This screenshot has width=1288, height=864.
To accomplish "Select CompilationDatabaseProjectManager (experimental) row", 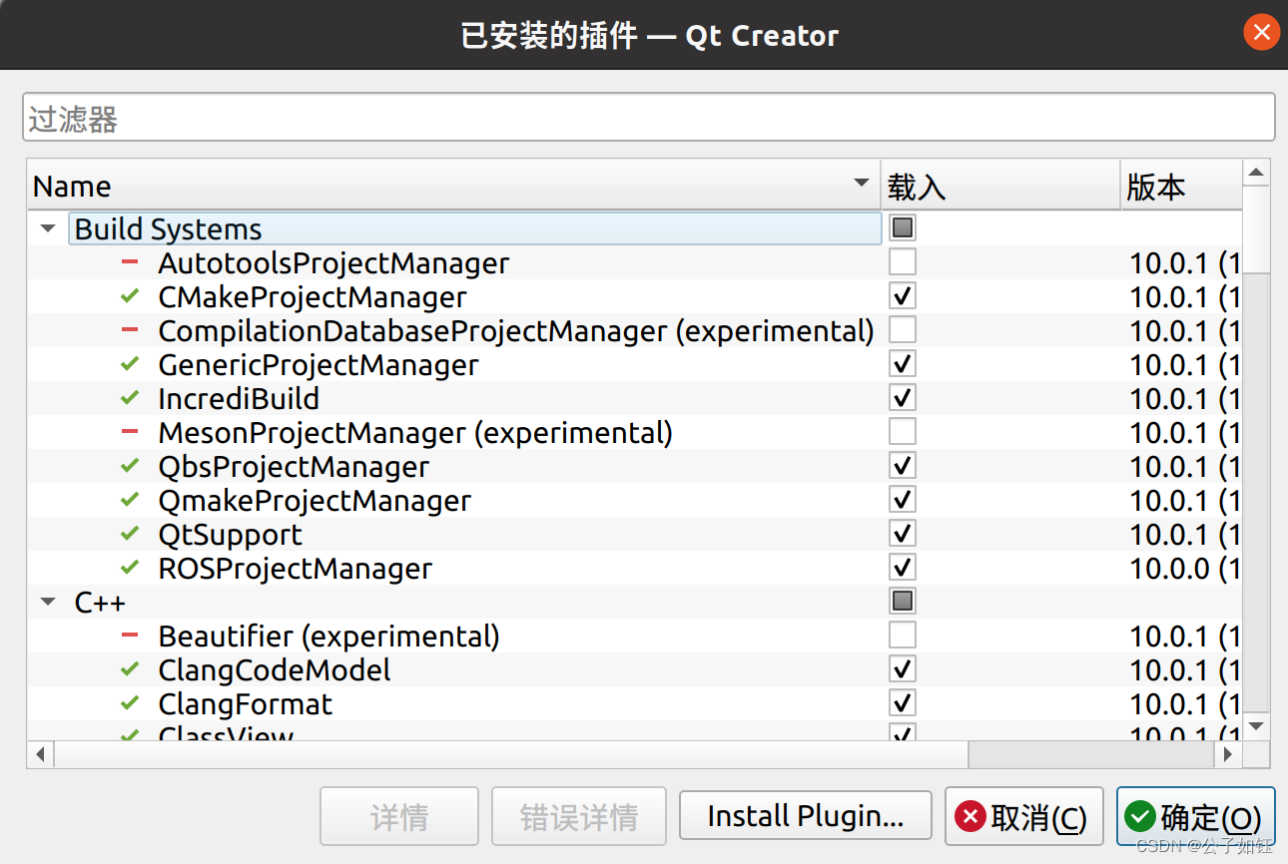I will pyautogui.click(x=634, y=330).
